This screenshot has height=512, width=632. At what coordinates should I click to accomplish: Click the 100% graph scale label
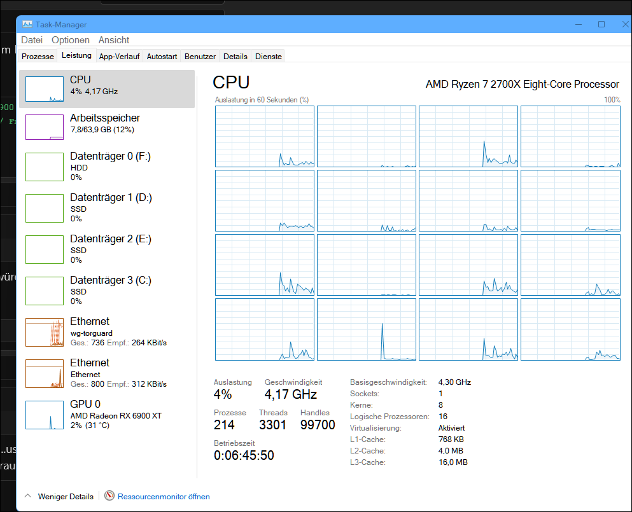[x=612, y=100]
